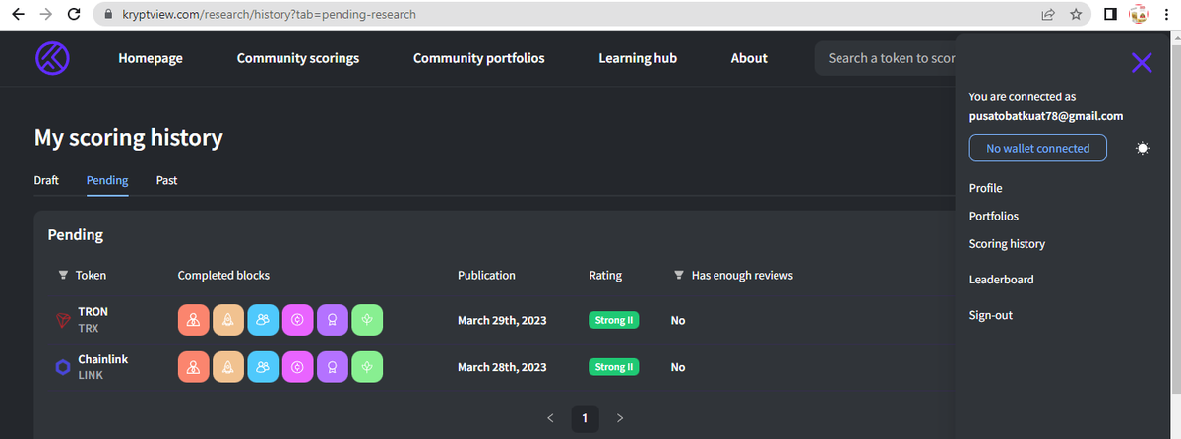Switch to the Draft tab
Viewport: 1181px width, 439px height.
[x=47, y=180]
